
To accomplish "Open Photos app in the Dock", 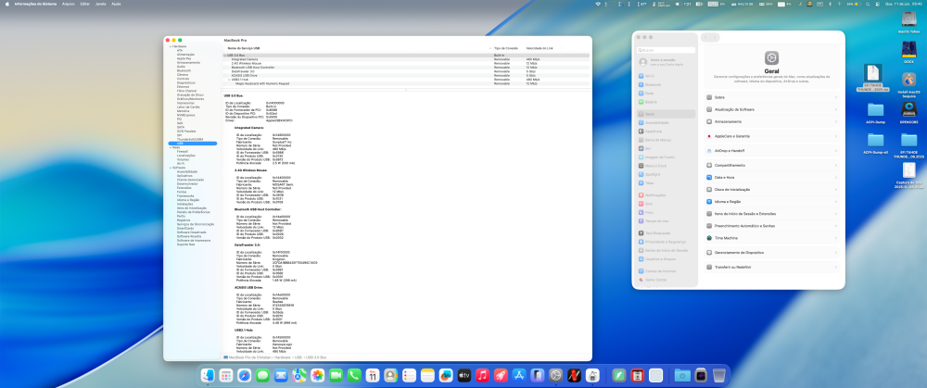I will click(x=317, y=375).
